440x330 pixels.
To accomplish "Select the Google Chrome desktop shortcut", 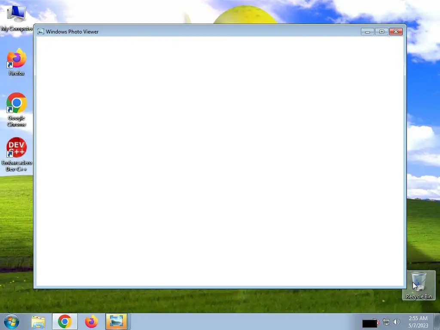I will [x=17, y=110].
